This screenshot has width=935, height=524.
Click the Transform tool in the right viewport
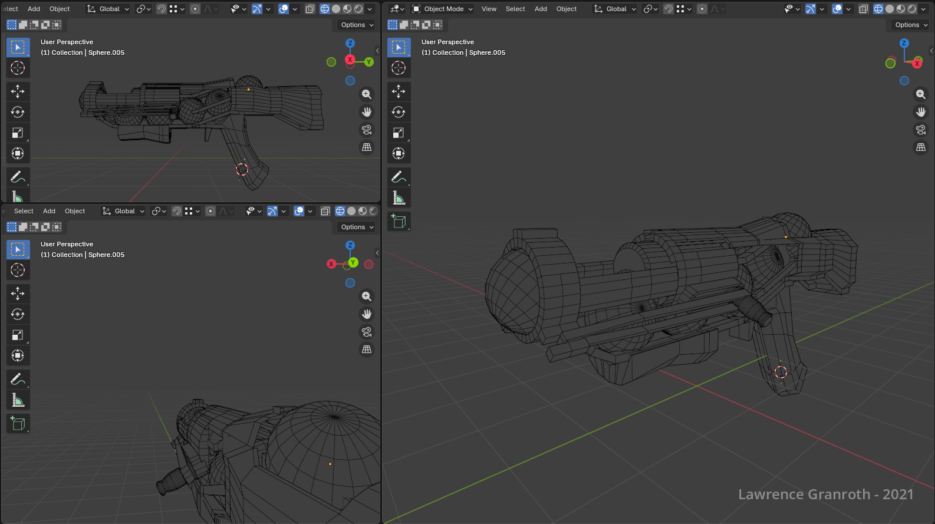pyautogui.click(x=399, y=153)
